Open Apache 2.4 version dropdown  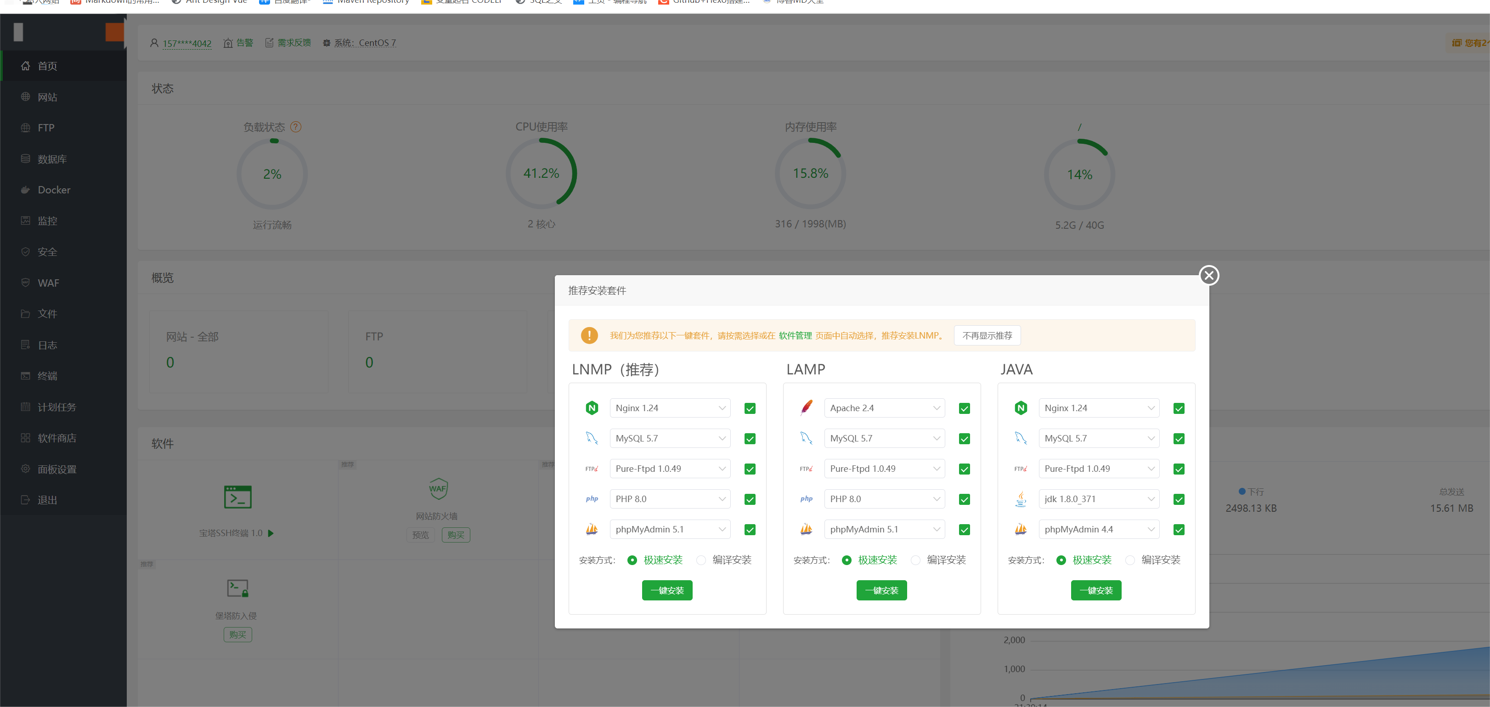click(884, 408)
